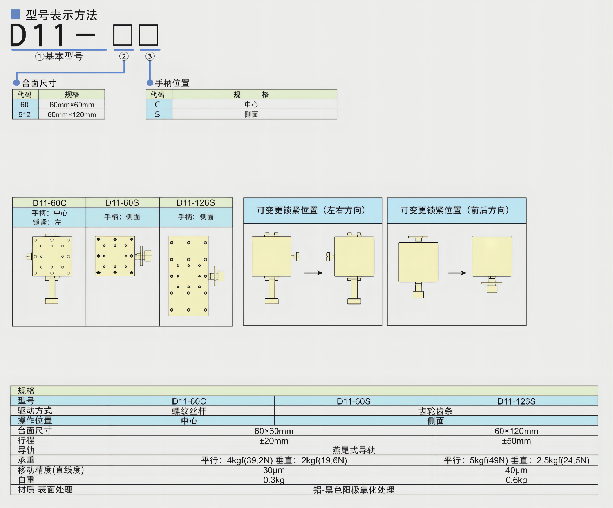
Task: Click the 可变更锁紧位置 (前后方向) header
Action: pyautogui.click(x=456, y=210)
